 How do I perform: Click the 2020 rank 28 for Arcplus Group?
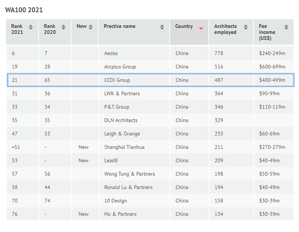tap(47, 67)
